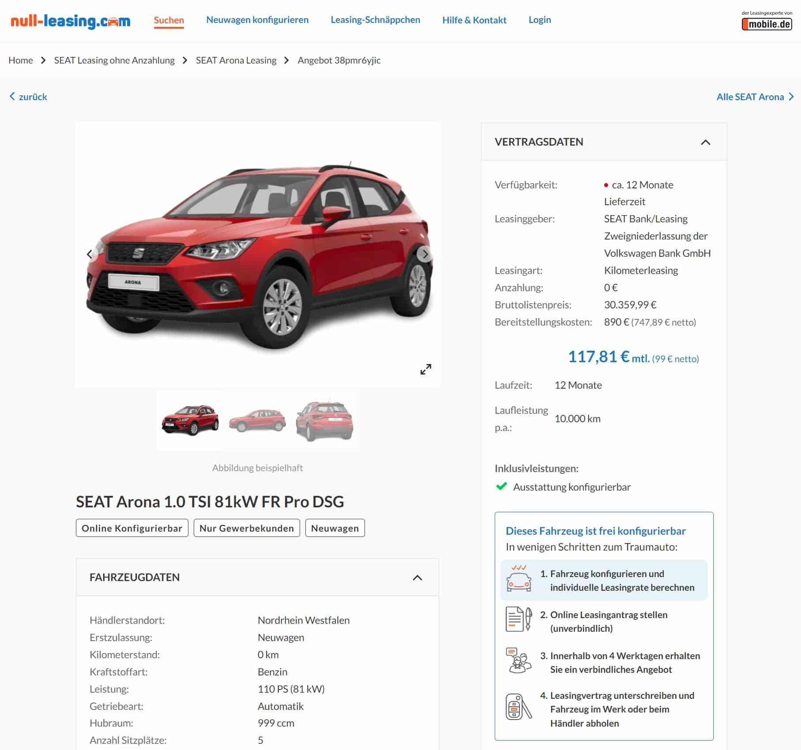The image size is (801, 750).
Task: Click the car configuration step icon
Action: 519,578
